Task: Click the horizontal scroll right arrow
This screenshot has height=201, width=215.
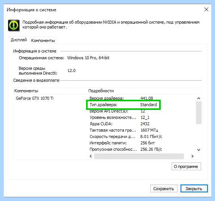Action: [192, 156]
